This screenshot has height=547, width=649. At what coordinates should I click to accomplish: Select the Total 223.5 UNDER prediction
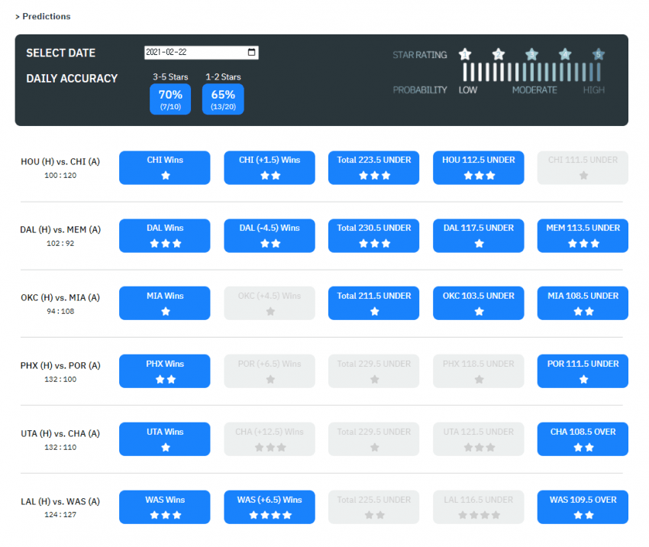[374, 167]
